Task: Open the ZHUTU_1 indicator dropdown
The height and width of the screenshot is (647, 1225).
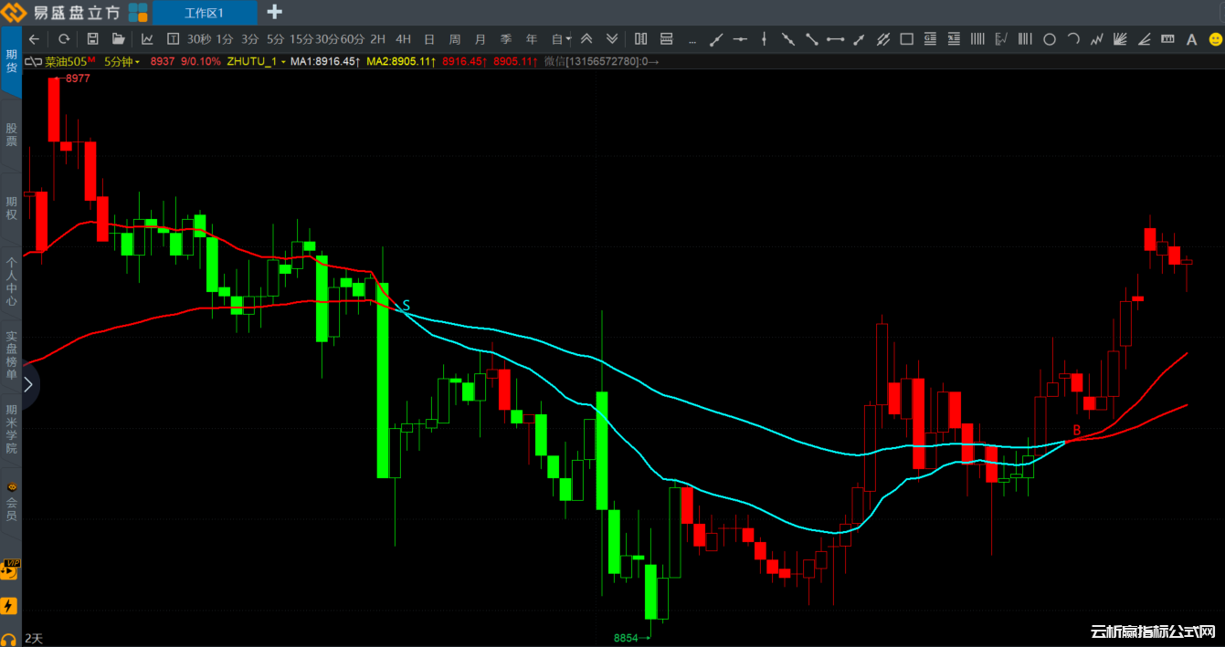Action: pyautogui.click(x=256, y=61)
